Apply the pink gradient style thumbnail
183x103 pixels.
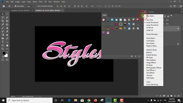pos(108,33)
